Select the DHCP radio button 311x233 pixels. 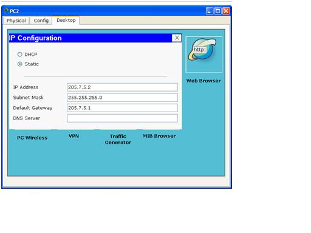click(19, 55)
